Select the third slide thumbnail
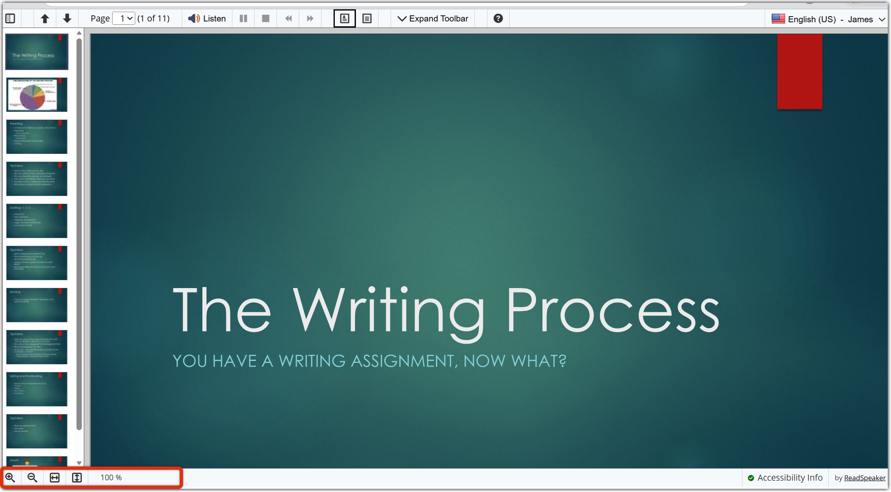Viewport: 891px width, 492px height. click(37, 137)
